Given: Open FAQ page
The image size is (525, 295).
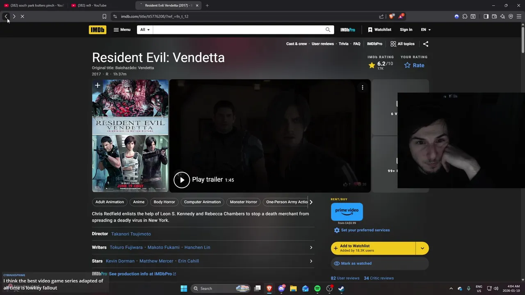Looking at the screenshot, I should point(357,44).
